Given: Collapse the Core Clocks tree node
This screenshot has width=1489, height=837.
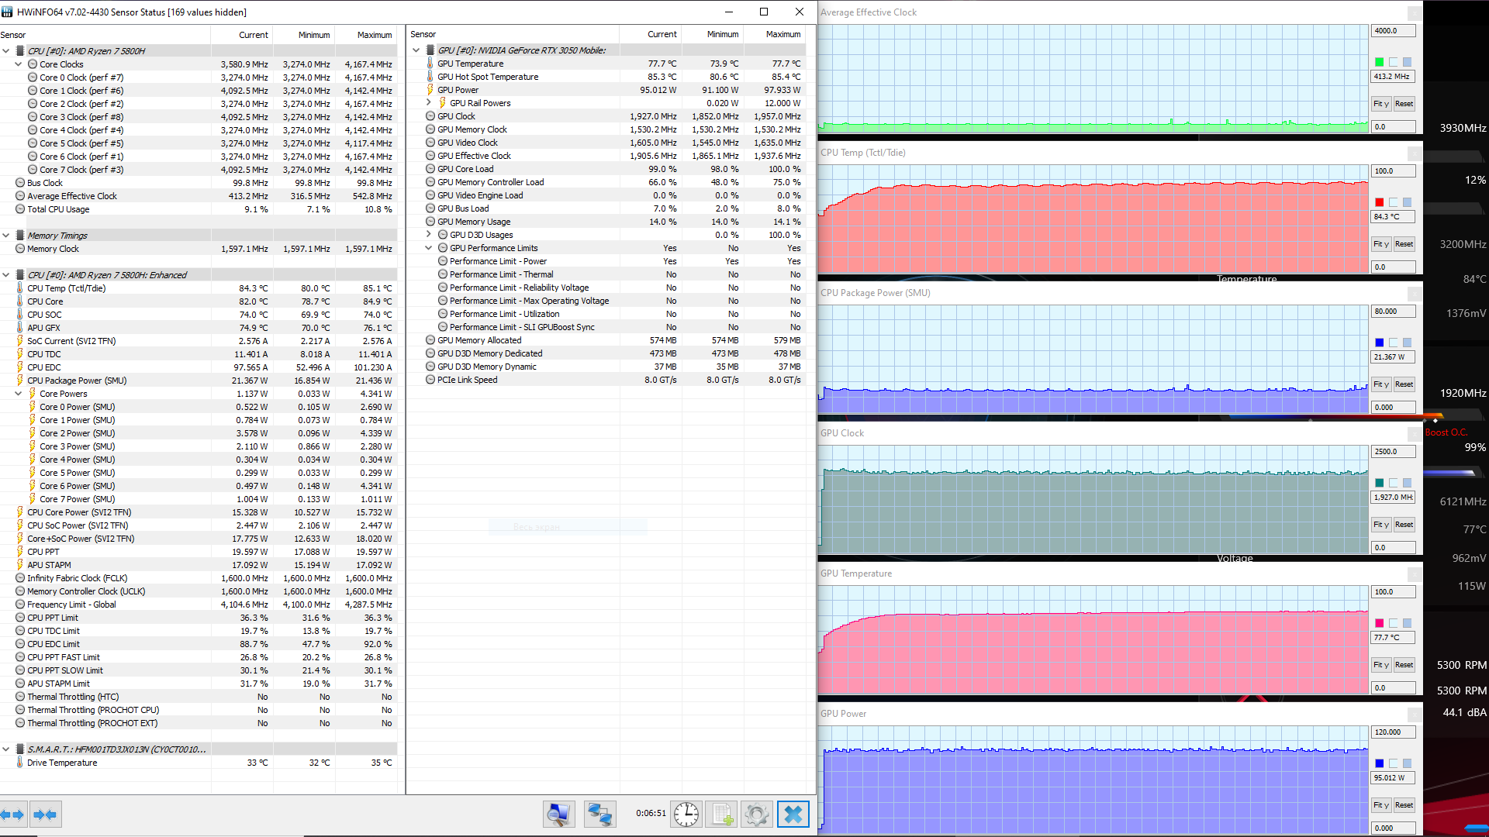Looking at the screenshot, I should coord(19,64).
